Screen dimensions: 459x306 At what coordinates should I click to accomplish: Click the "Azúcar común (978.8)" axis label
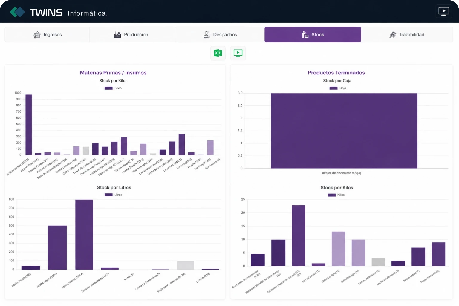click(x=18, y=167)
